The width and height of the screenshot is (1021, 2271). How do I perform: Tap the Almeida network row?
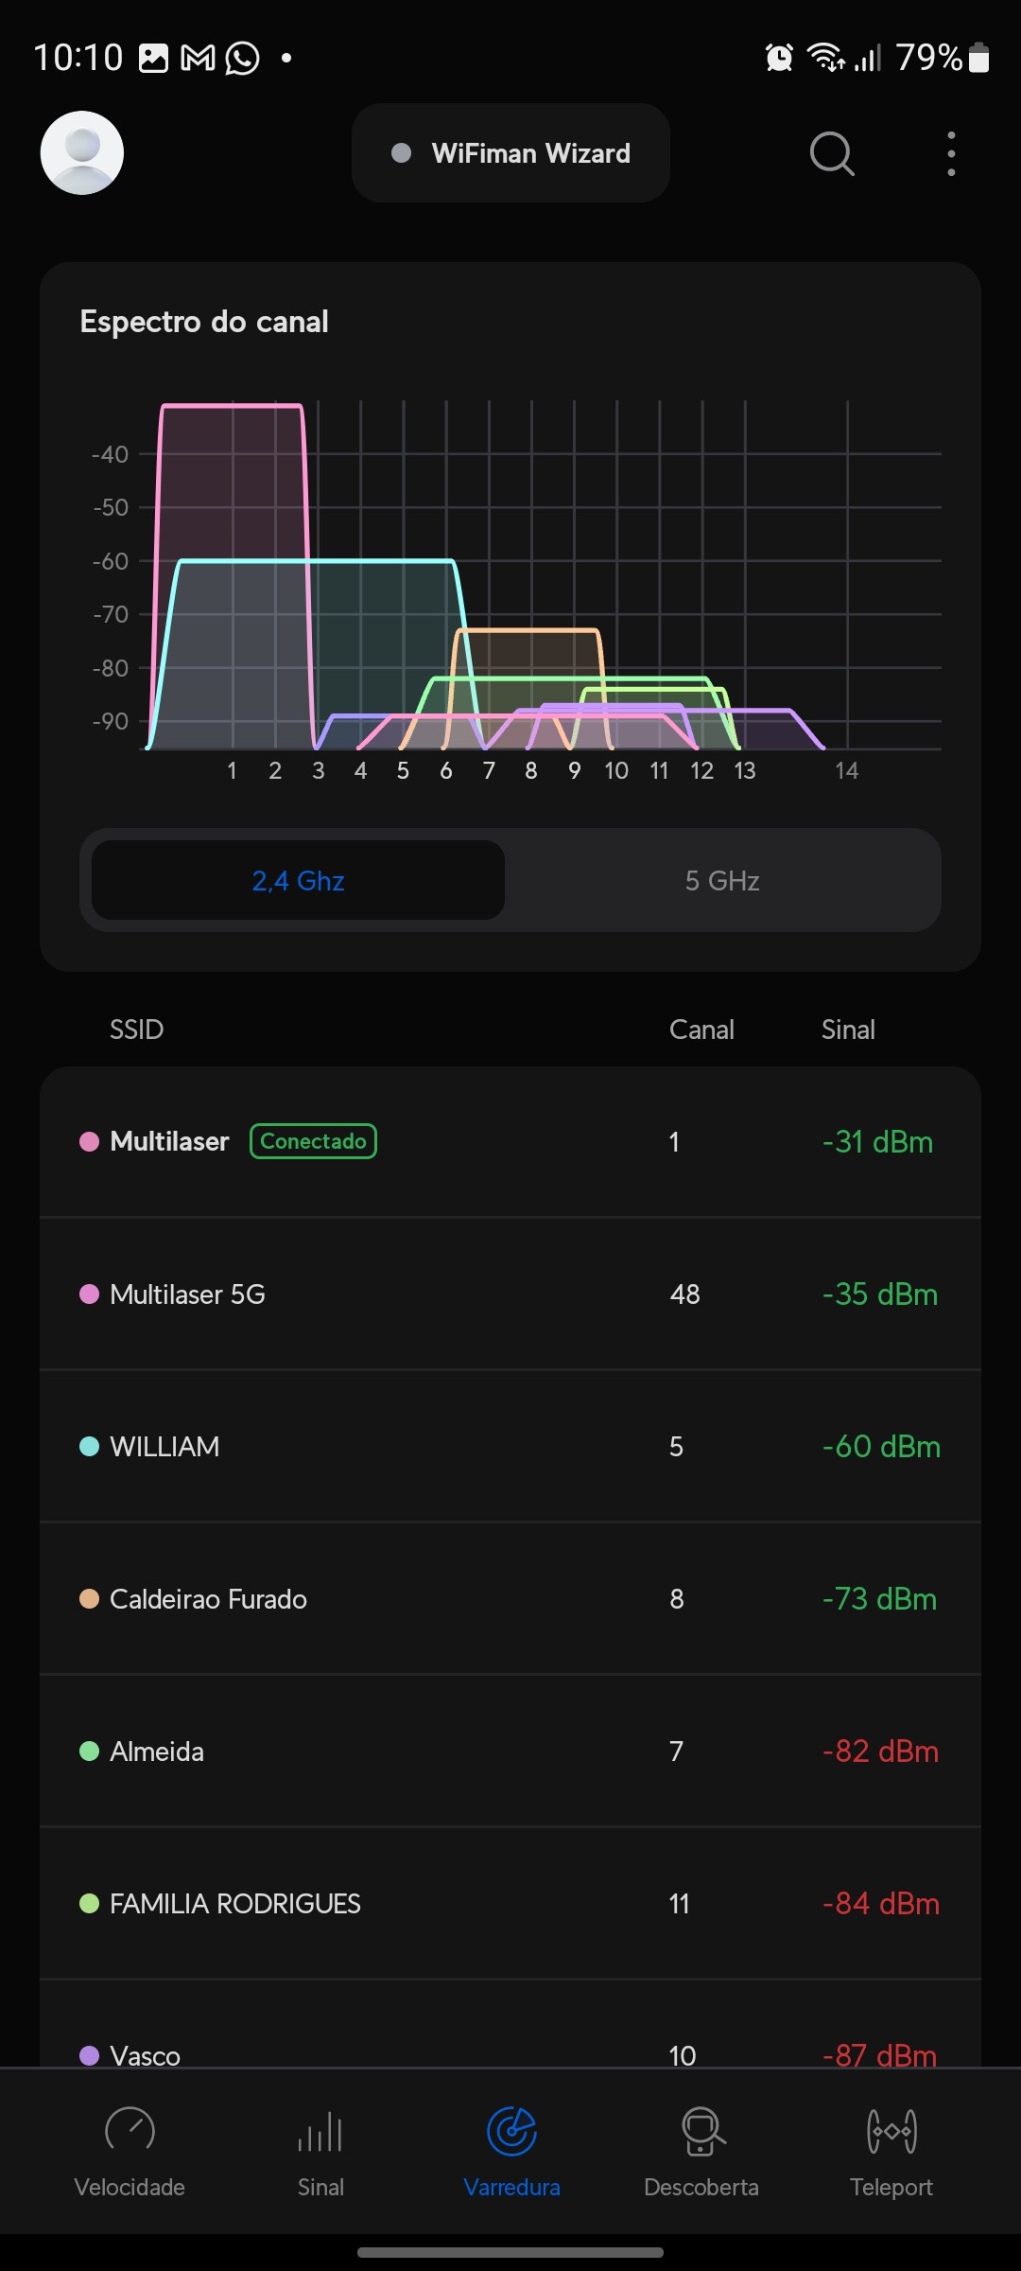[510, 1751]
